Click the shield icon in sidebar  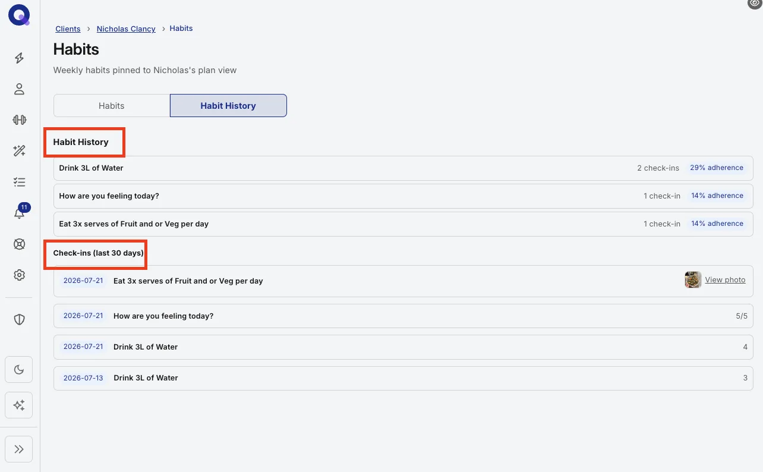[x=19, y=320]
